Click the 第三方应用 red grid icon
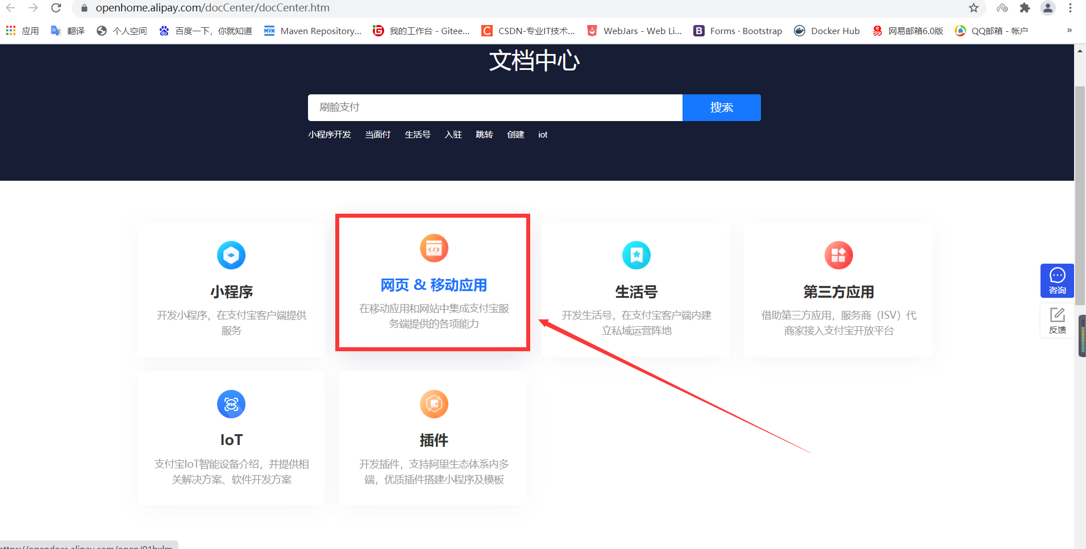Screen dimensions: 1086x549 coord(839,255)
